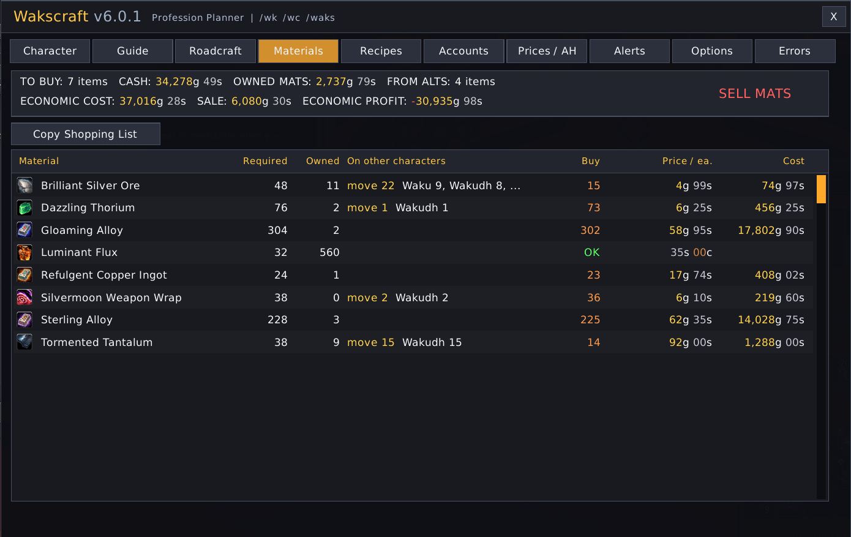Open the Accounts tab
This screenshot has width=851, height=537.
pos(463,51)
